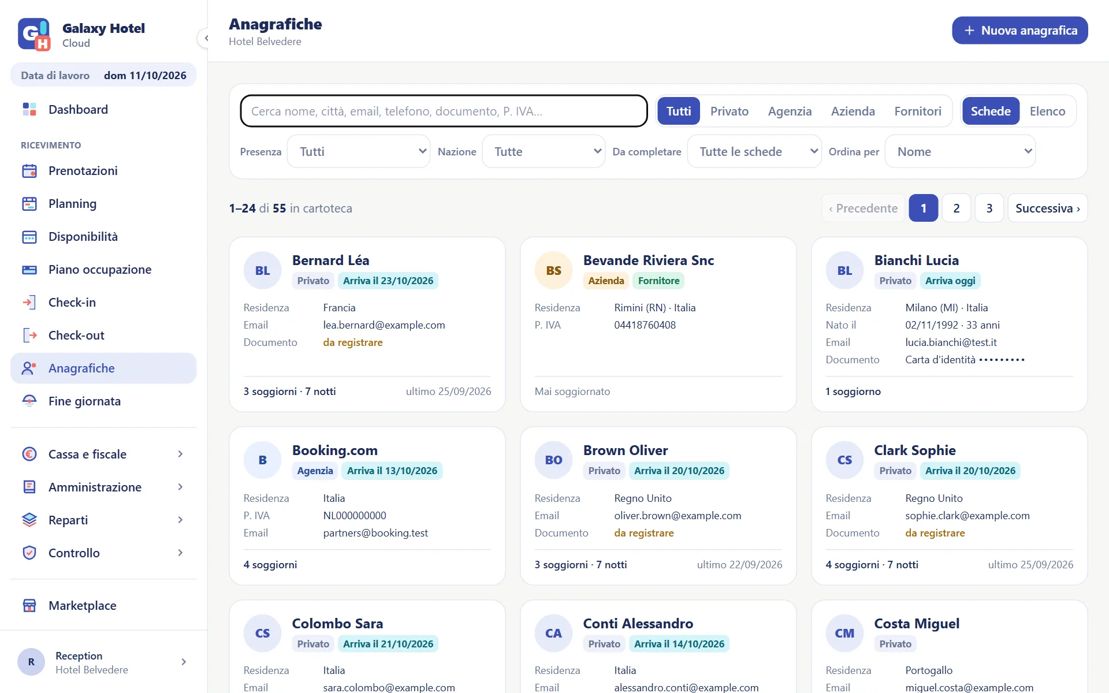Click the Piano occupazione bed icon
Image resolution: width=1109 pixels, height=693 pixels.
coord(29,269)
